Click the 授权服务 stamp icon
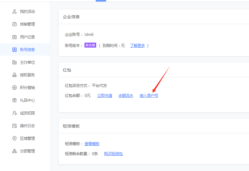The width and height of the screenshot is (249, 171). pos(14,75)
